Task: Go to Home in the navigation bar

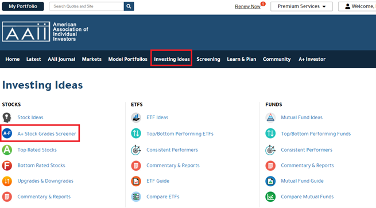Action: coord(13,59)
